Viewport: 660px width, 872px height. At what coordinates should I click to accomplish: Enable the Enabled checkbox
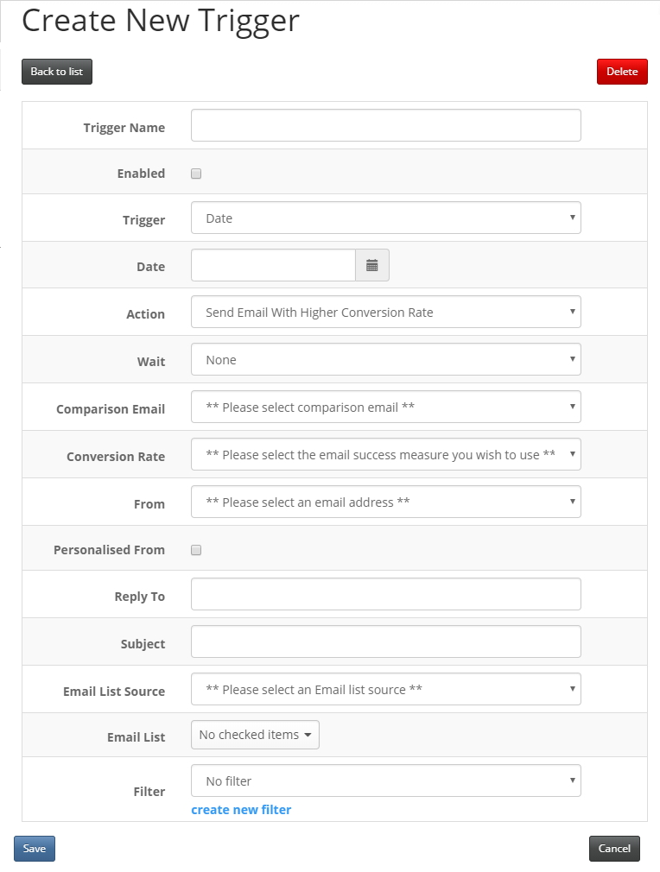tap(195, 173)
